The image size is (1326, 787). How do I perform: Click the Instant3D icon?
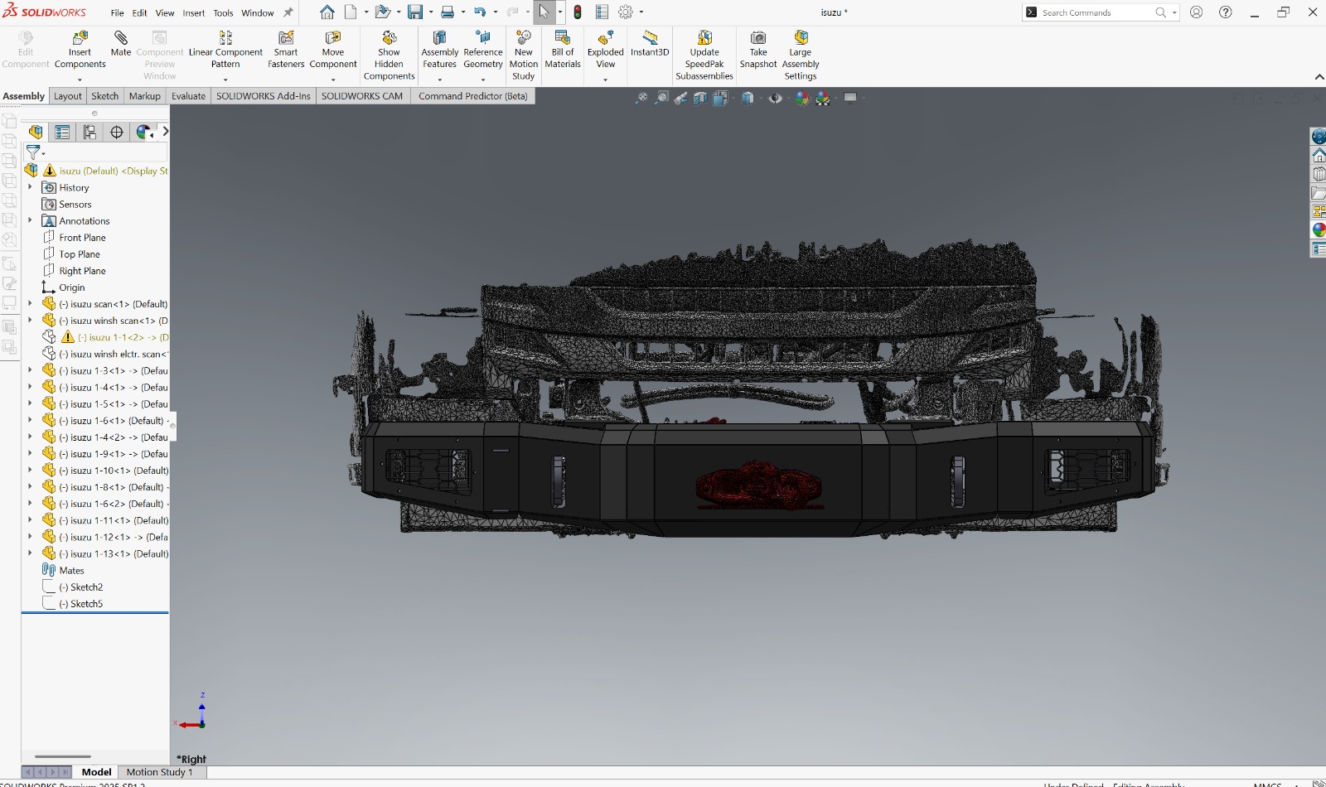(650, 39)
